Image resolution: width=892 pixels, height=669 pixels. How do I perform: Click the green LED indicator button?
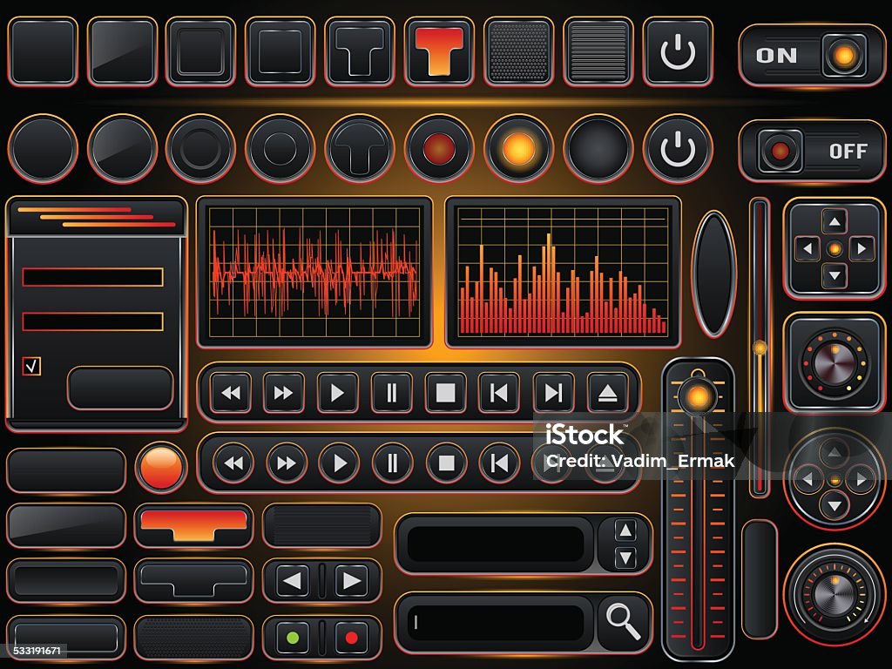pyautogui.click(x=293, y=638)
